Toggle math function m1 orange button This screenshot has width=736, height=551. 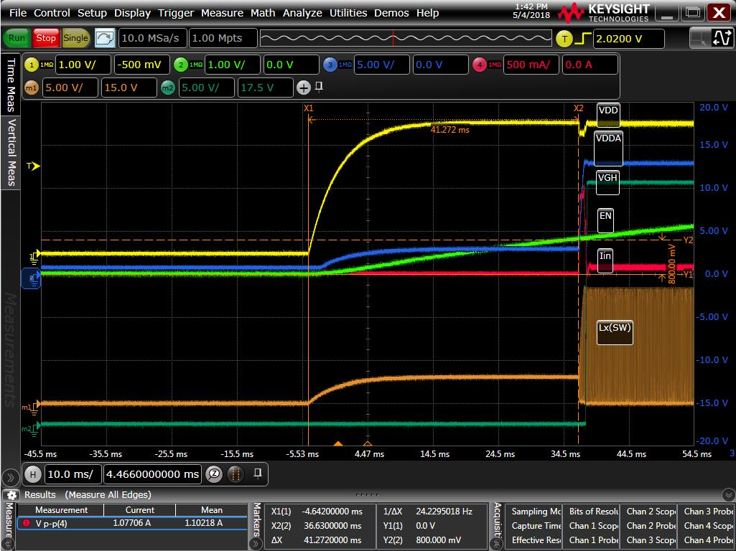[x=32, y=88]
